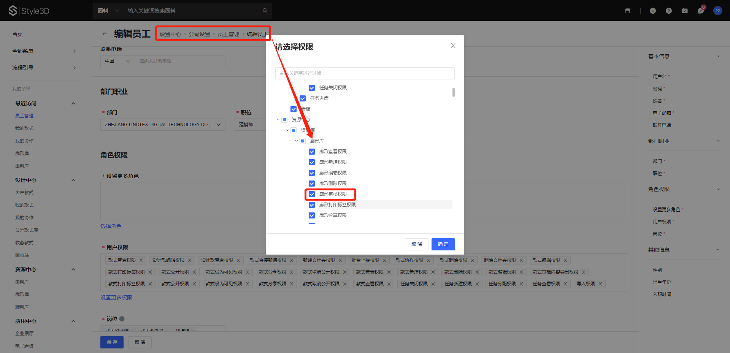Screen dimensions: 730x353
Task: Open messages with the 6 badge
Action: coord(701,11)
